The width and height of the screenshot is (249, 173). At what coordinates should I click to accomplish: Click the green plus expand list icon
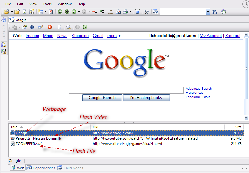click(x=102, y=12)
